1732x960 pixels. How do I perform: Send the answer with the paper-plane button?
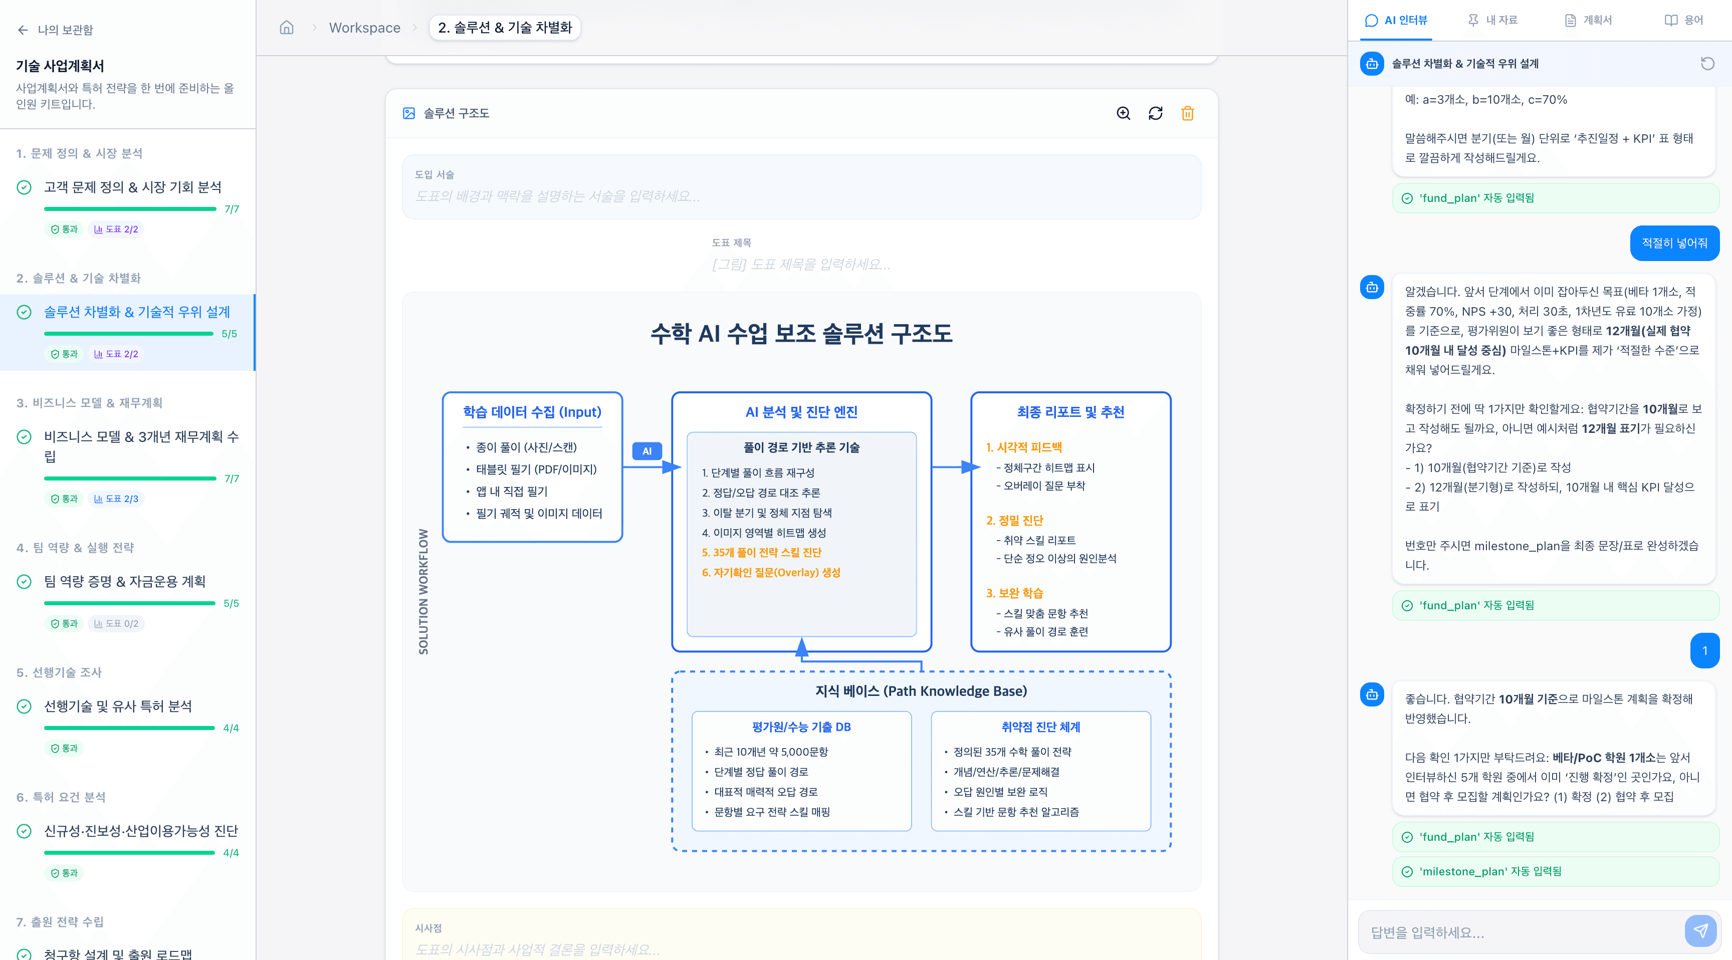tap(1700, 930)
